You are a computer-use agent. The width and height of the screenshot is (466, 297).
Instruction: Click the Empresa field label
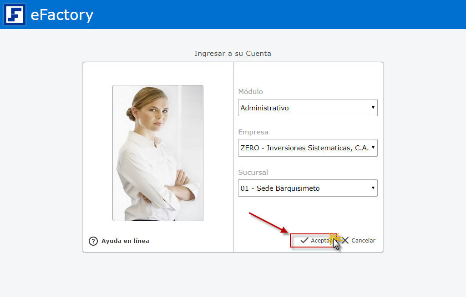(253, 132)
